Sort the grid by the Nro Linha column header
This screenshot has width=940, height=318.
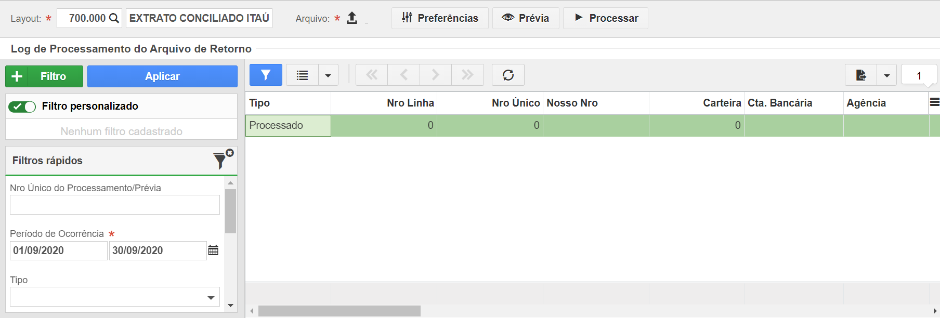(384, 103)
